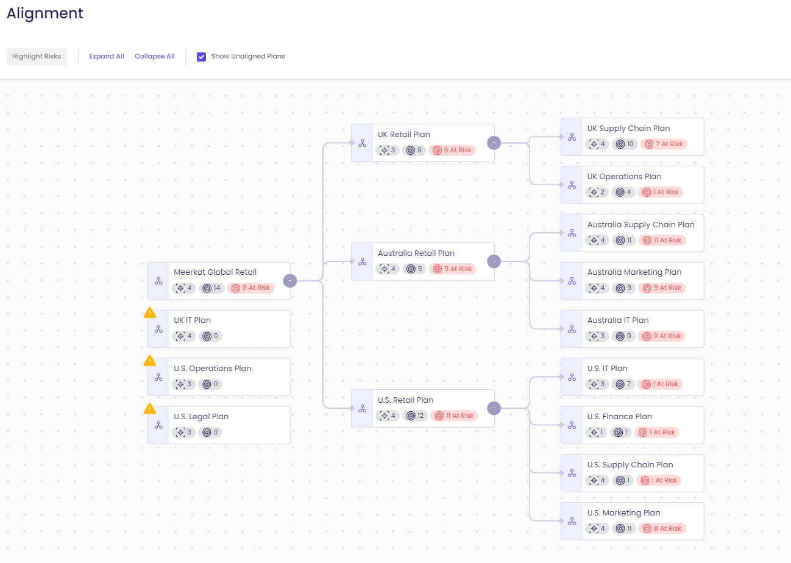Click the Expand All link
Viewport: 791px width, 563px height.
click(107, 57)
